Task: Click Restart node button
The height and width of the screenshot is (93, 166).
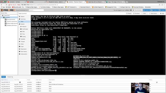Action: click(129, 13)
